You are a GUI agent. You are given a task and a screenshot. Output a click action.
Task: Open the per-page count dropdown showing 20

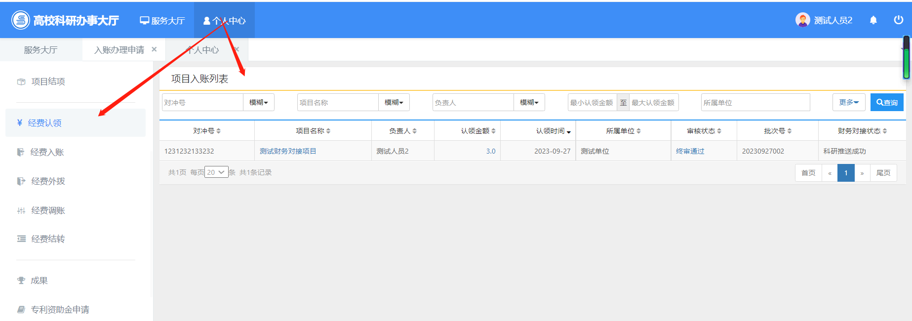coord(216,172)
